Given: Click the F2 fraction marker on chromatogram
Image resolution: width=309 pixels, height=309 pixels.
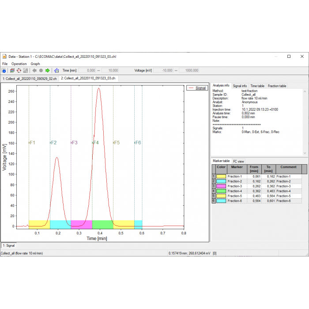Looking at the screenshot, I should [53, 143].
